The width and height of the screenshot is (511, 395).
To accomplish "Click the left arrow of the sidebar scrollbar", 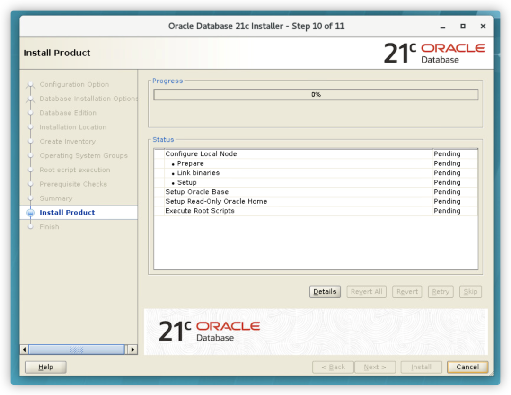I will (x=24, y=350).
